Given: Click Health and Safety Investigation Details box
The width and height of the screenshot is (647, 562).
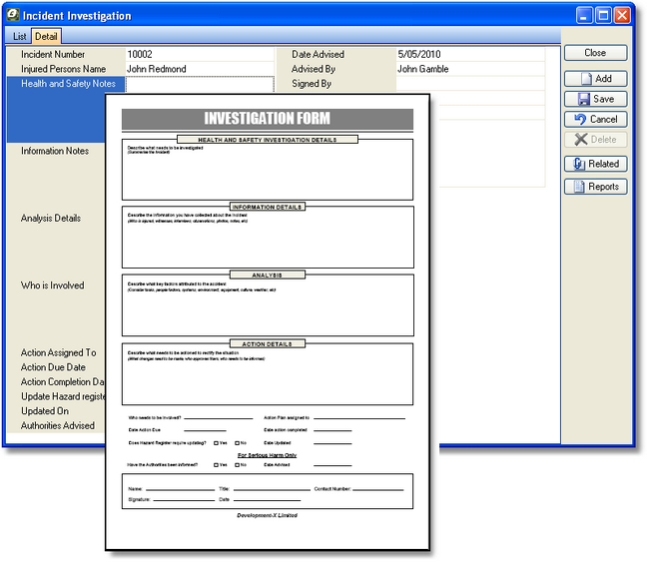Looking at the screenshot, I should point(268,170).
